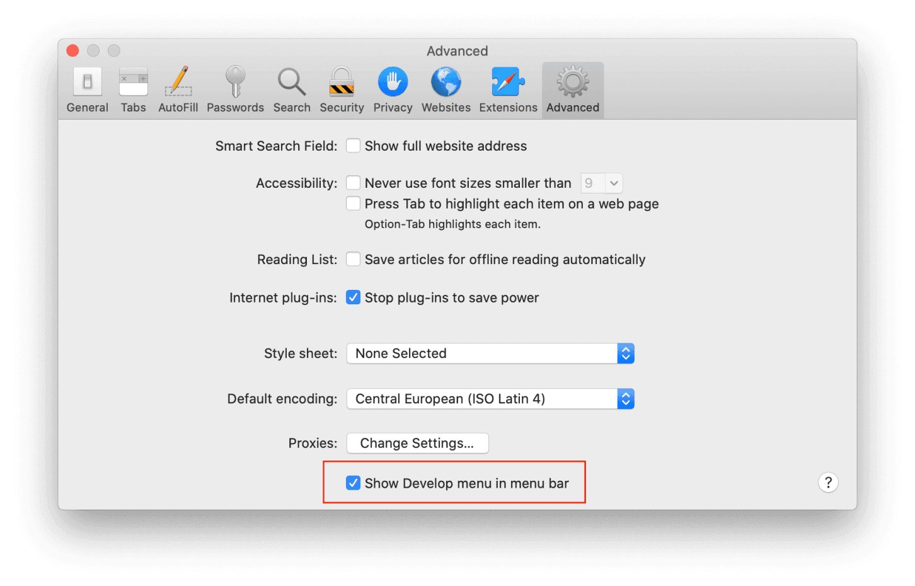Select the Passwords key icon
Viewport: 915px width, 586px height.
[235, 90]
